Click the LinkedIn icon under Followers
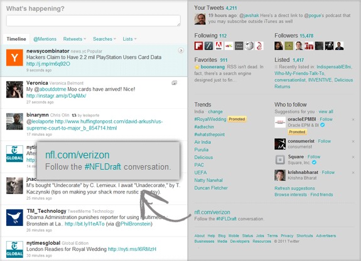 [309, 46]
